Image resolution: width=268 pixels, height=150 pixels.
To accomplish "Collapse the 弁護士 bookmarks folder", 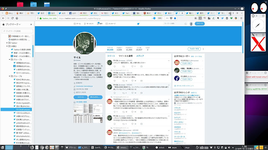I will pos(7,46).
